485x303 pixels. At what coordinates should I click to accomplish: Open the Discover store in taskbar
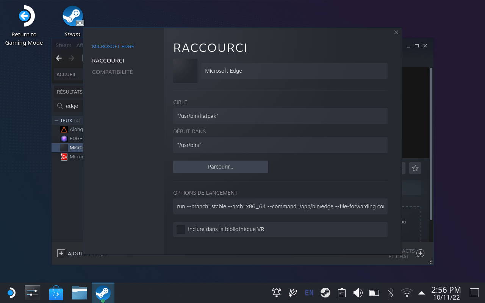(x=56, y=293)
